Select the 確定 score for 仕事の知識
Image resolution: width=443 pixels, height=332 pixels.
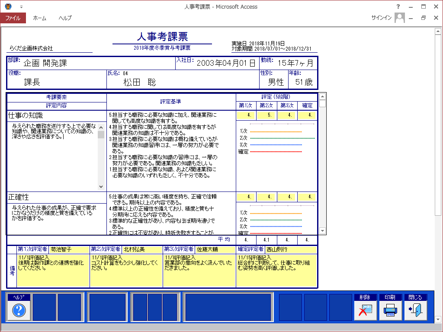[x=307, y=115]
